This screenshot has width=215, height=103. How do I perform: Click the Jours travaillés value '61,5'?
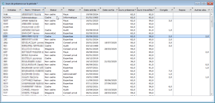tap(151, 65)
